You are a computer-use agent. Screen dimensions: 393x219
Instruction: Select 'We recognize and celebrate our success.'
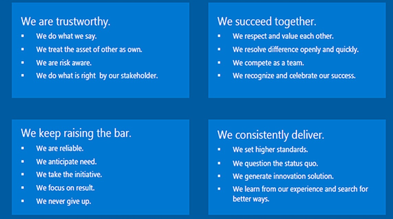[294, 76]
